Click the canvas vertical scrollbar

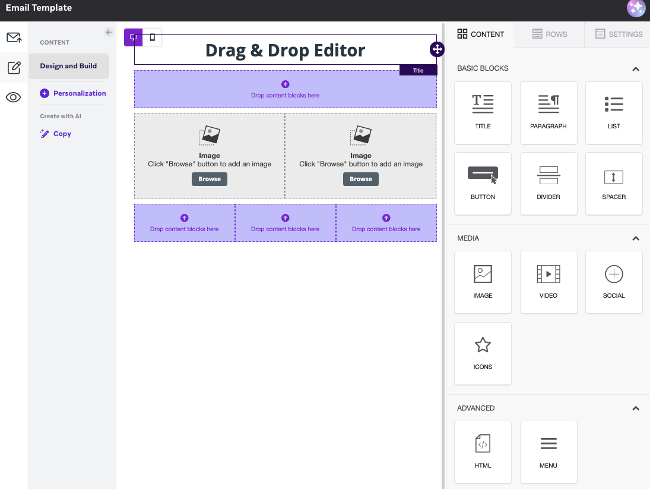click(x=443, y=256)
